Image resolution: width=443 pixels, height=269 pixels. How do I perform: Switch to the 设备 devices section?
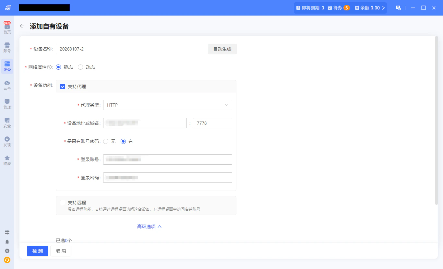pos(7,66)
